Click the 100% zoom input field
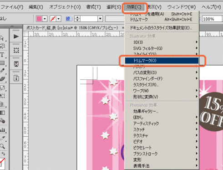This screenshot has width=223, height=170. (212, 19)
